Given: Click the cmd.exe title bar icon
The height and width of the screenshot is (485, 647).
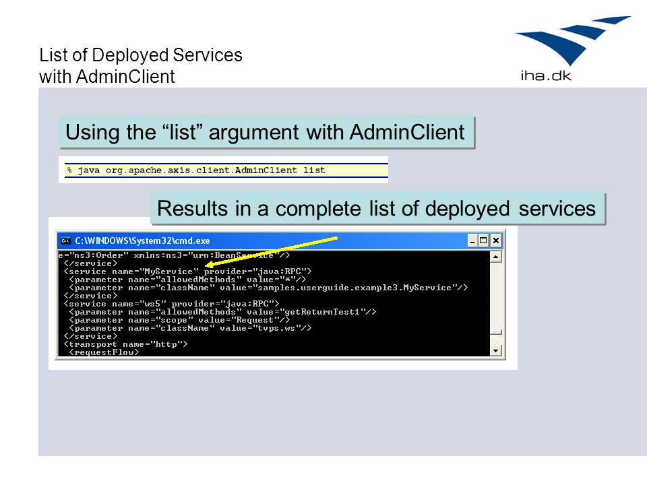Looking at the screenshot, I should 65,241.
